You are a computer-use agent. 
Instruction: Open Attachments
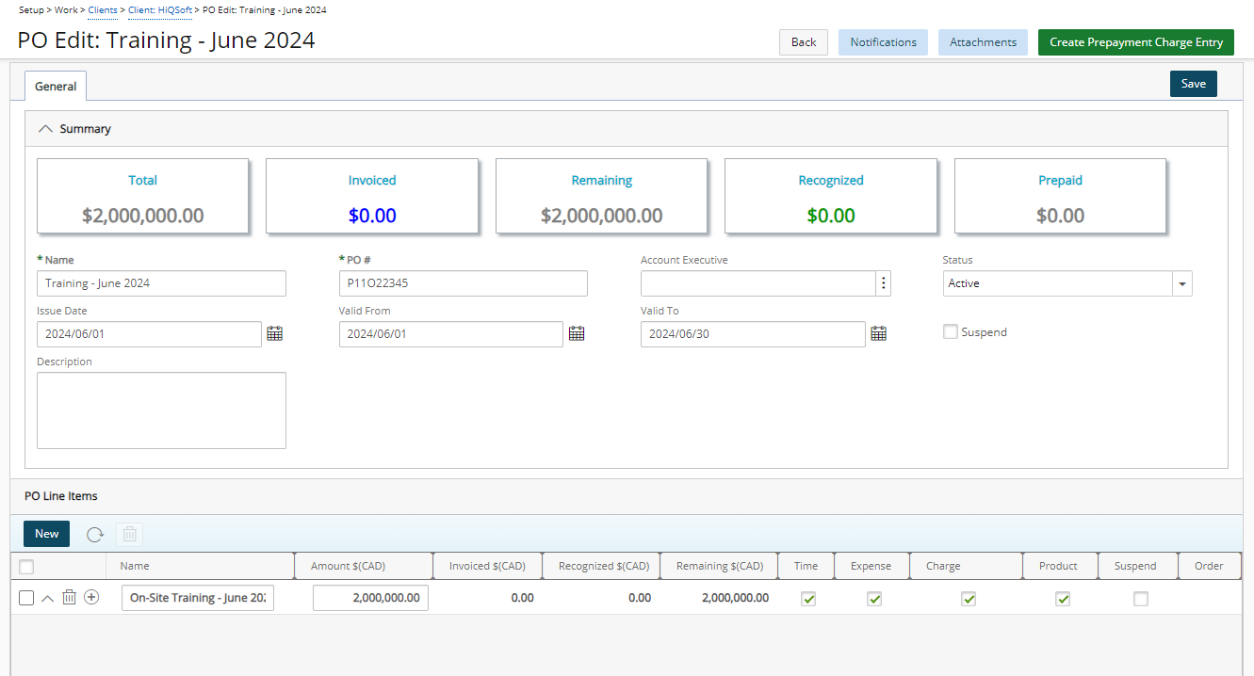983,42
